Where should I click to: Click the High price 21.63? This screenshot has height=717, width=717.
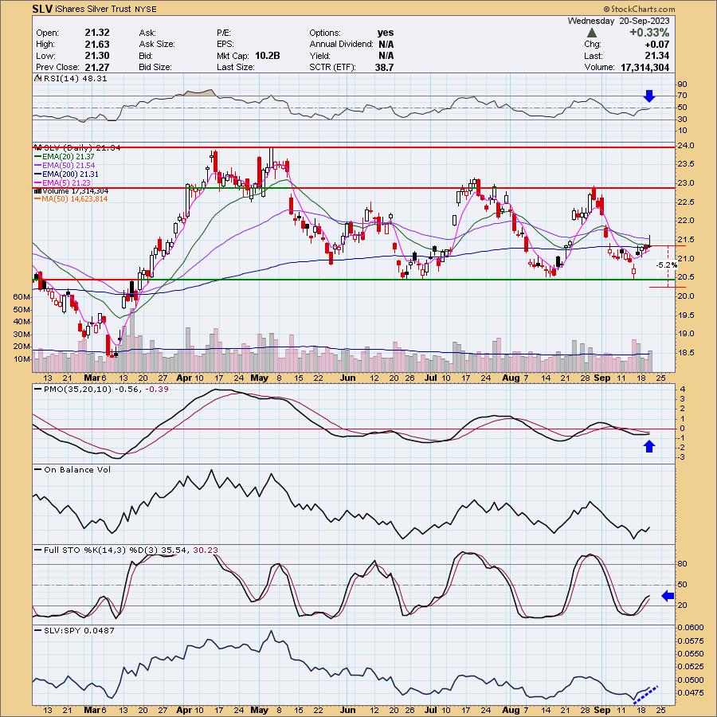pos(97,44)
